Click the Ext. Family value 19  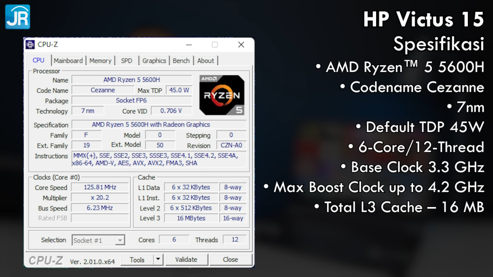coord(86,145)
